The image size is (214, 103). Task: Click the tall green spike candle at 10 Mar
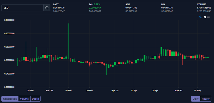(68, 41)
